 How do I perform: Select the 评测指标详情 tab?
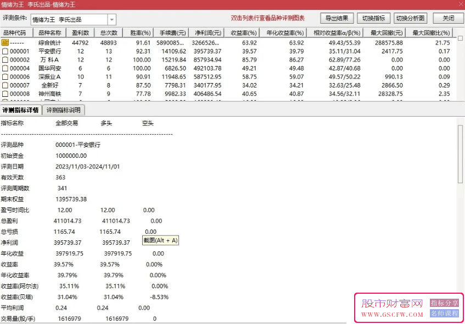coord(21,110)
